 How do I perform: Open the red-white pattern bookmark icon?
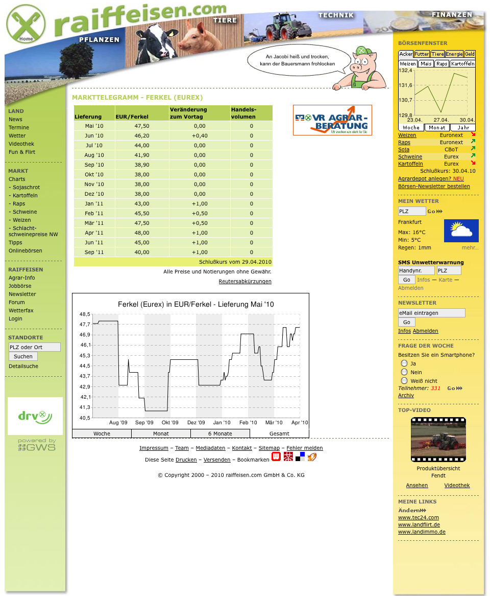point(288,456)
